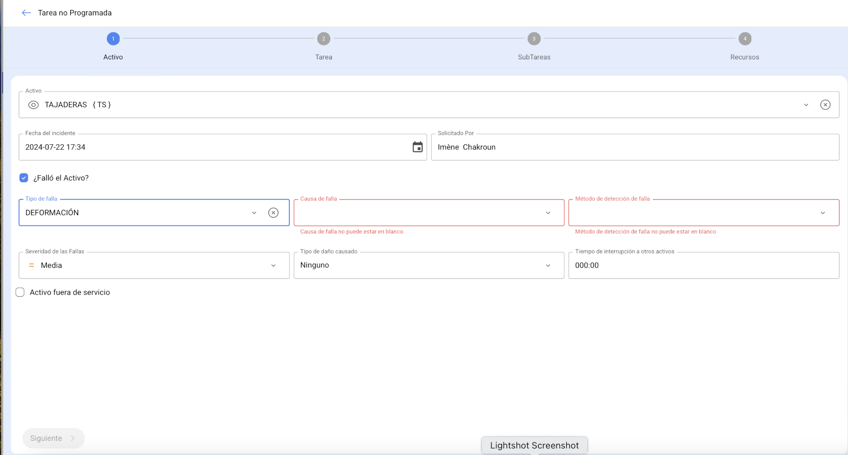Expand the Tipo de daño causado dropdown
This screenshot has width=848, height=455.
[548, 265]
